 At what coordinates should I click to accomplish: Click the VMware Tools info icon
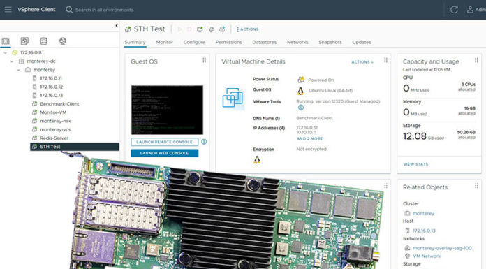301,108
